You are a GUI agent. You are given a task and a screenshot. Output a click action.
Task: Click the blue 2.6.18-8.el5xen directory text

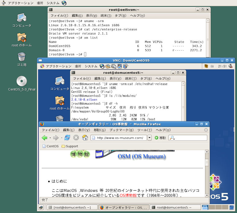[x=84, y=100]
